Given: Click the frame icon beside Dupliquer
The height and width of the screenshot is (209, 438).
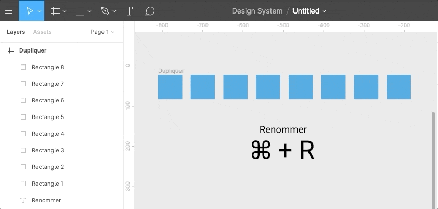Looking at the screenshot, I should pyautogui.click(x=11, y=50).
